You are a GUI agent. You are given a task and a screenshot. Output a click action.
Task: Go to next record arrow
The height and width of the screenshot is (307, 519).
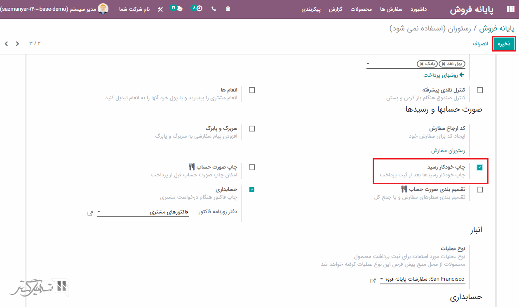pos(6,44)
